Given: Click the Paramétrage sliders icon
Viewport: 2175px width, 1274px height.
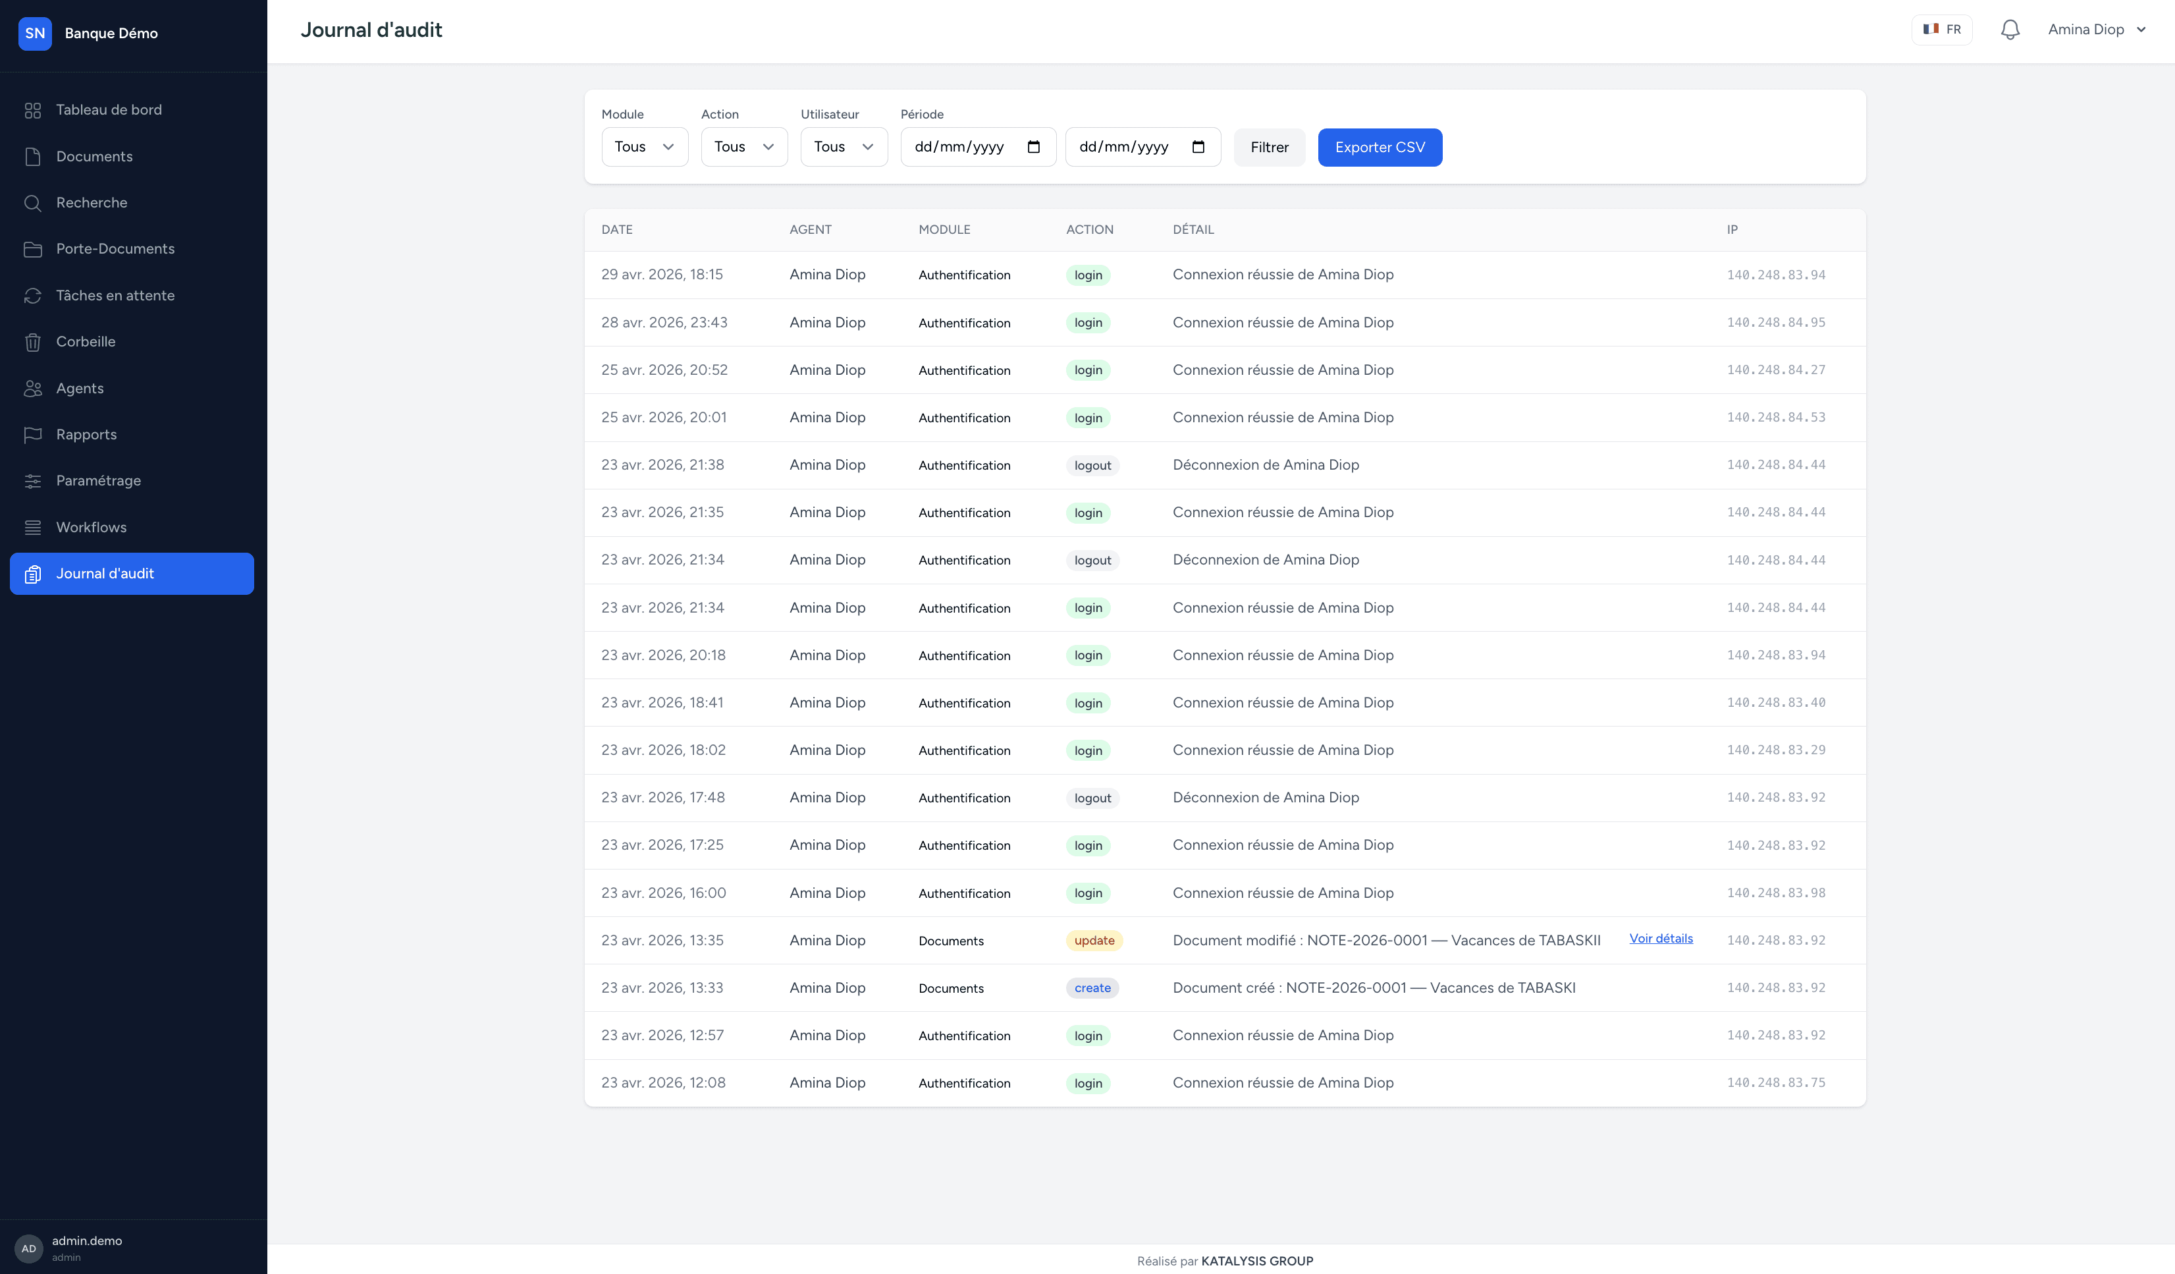Looking at the screenshot, I should [x=33, y=481].
